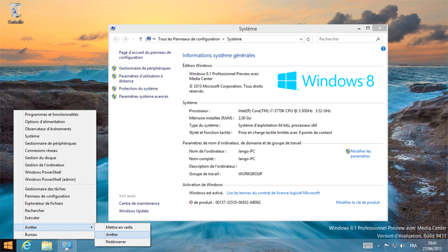The image size is (448, 252).
Task: Go up one level with the up arrow
Action: [140, 39]
